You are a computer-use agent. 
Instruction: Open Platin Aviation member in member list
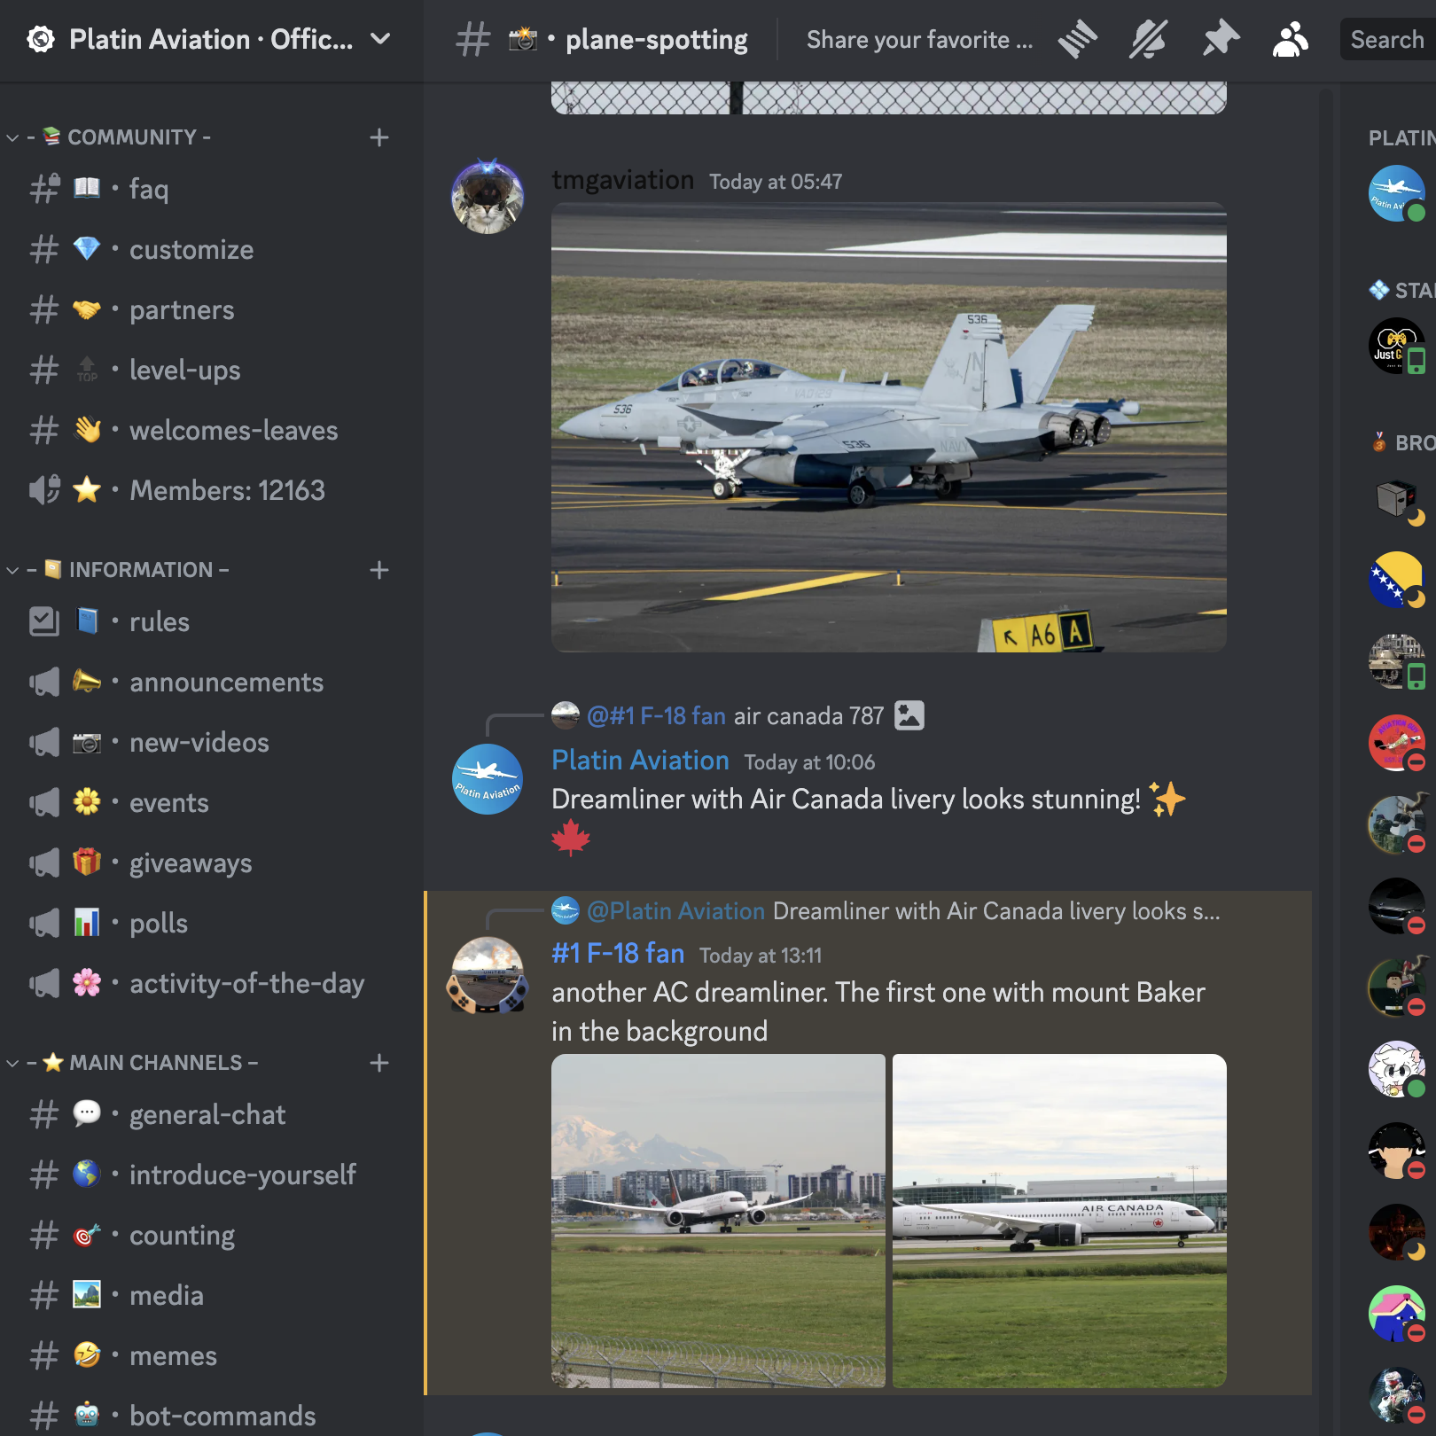(1397, 193)
